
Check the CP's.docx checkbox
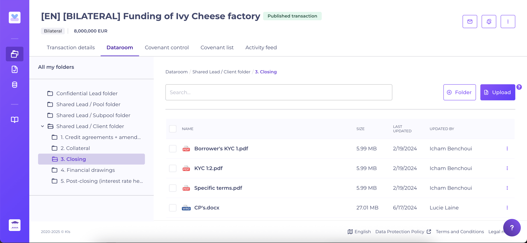tap(173, 208)
